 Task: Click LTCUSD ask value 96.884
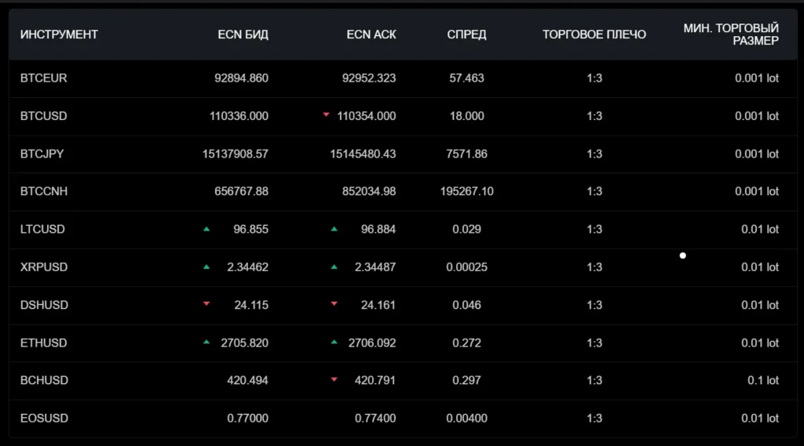click(x=378, y=230)
